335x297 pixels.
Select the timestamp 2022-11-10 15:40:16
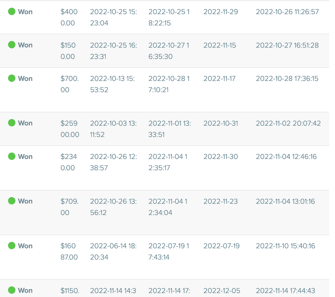pos(285,246)
